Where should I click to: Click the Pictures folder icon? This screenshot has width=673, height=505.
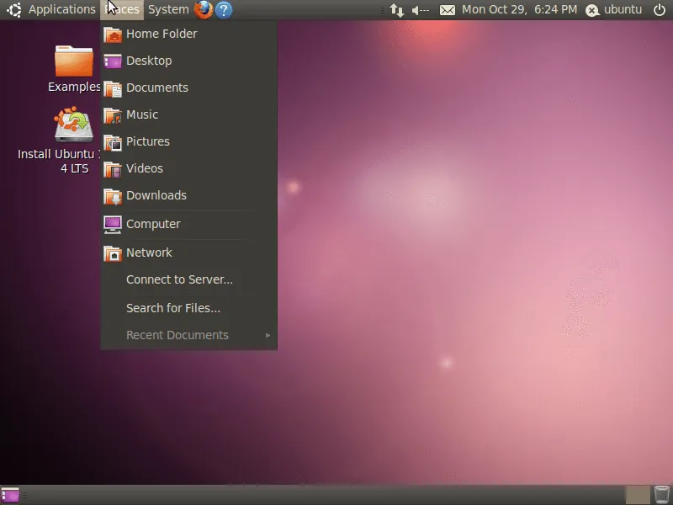pos(113,142)
